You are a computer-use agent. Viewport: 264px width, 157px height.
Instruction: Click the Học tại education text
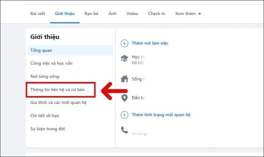pos(138,57)
